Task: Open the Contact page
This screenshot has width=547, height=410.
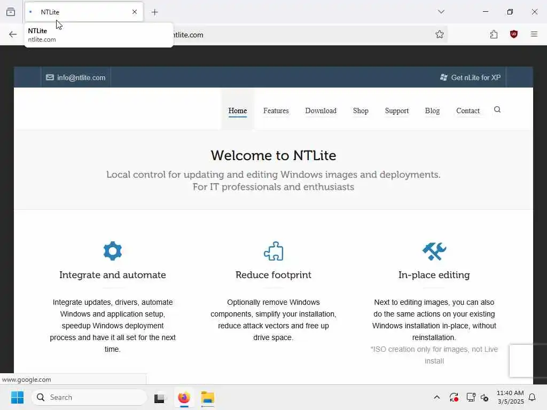Action: point(468,111)
